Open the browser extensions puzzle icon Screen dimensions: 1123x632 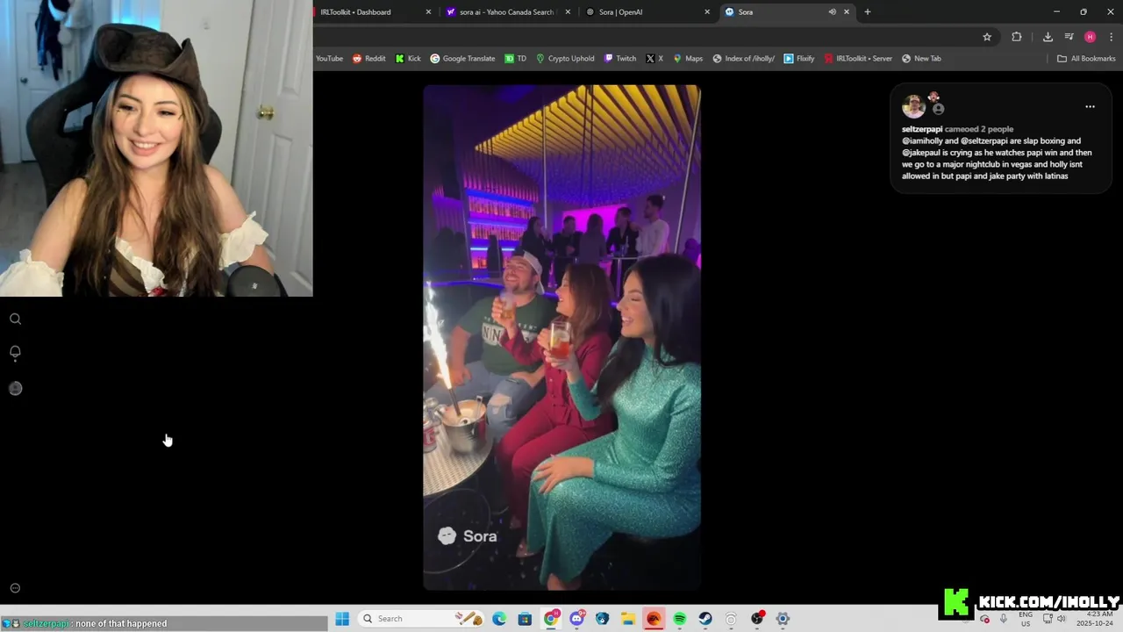(1017, 37)
